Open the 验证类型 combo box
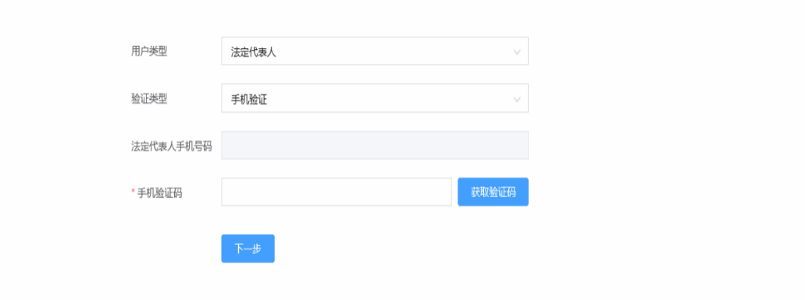Image resolution: width=805 pixels, height=300 pixels. click(375, 98)
